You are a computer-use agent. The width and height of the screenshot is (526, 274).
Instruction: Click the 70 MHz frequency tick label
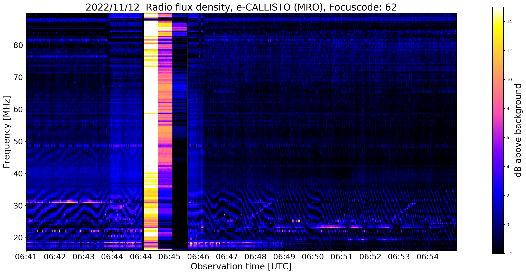click(18, 77)
